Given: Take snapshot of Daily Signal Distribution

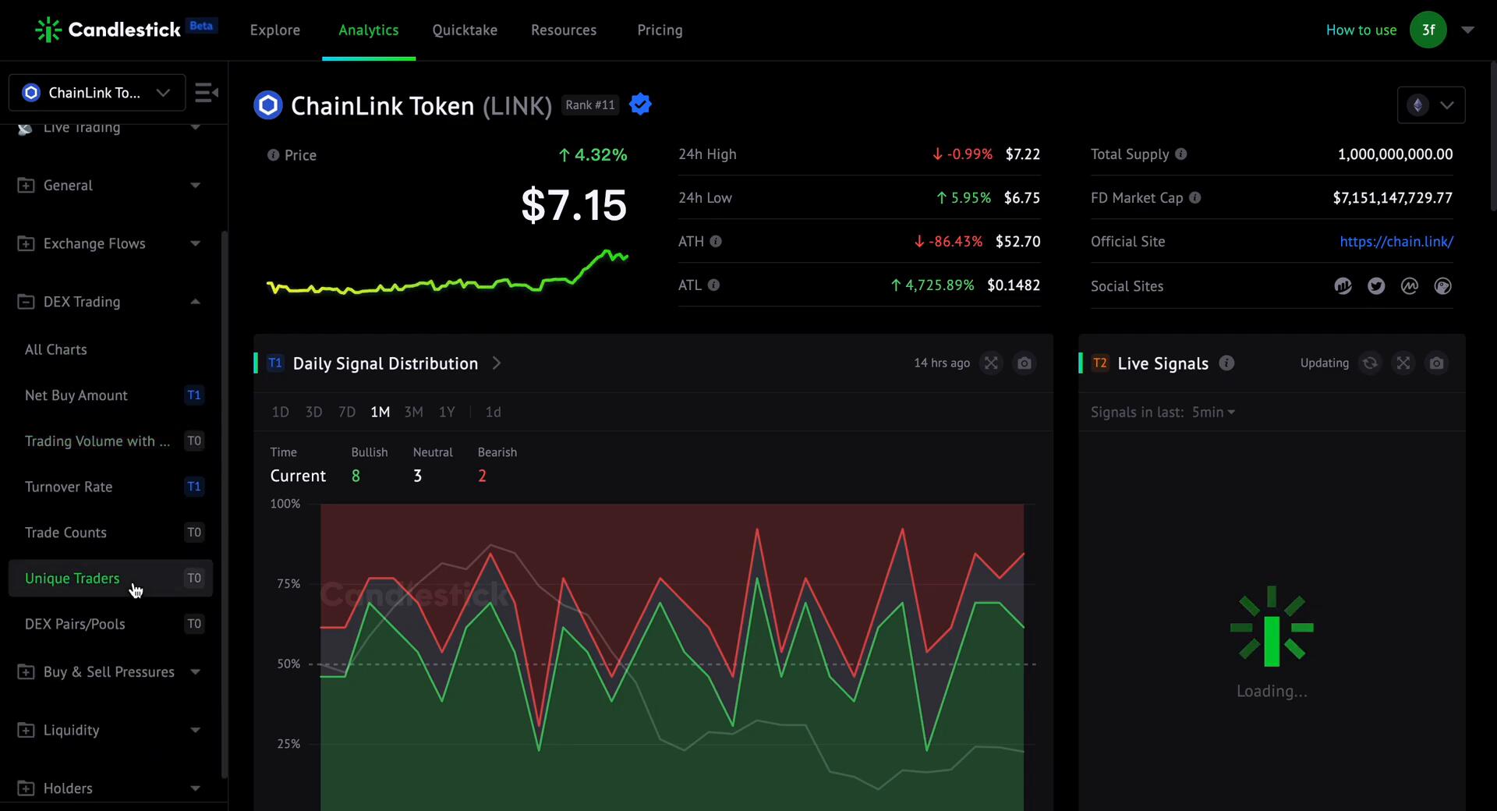Looking at the screenshot, I should (1024, 363).
